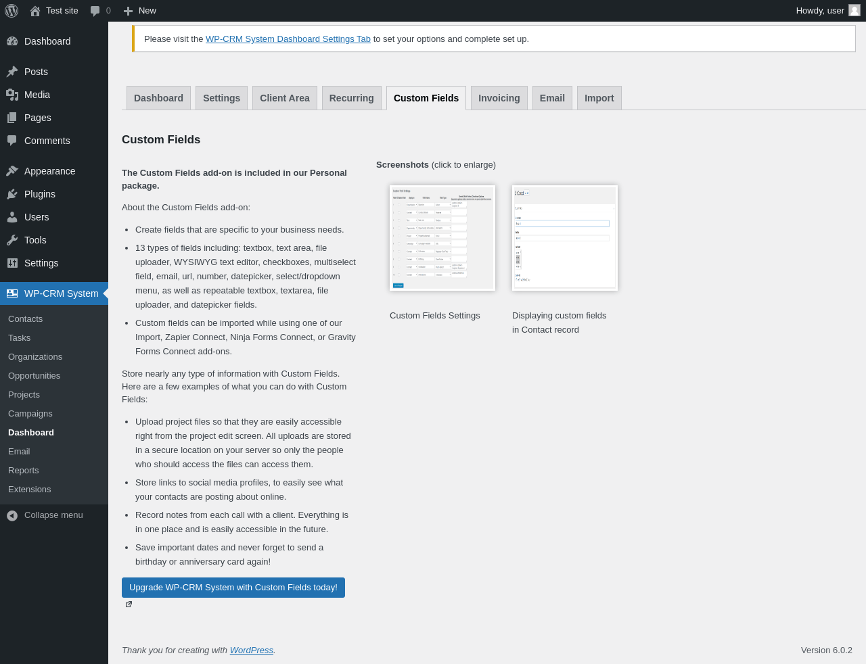866x664 pixels.
Task: Open Projects in the WP-CRM submenu
Action: pyautogui.click(x=24, y=395)
